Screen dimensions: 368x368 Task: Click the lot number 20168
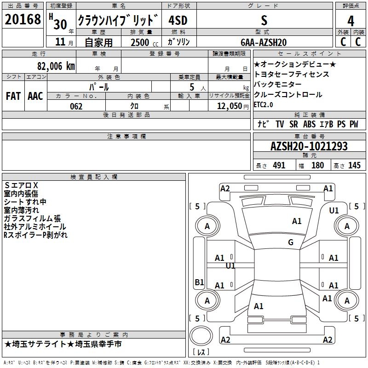click(x=23, y=19)
